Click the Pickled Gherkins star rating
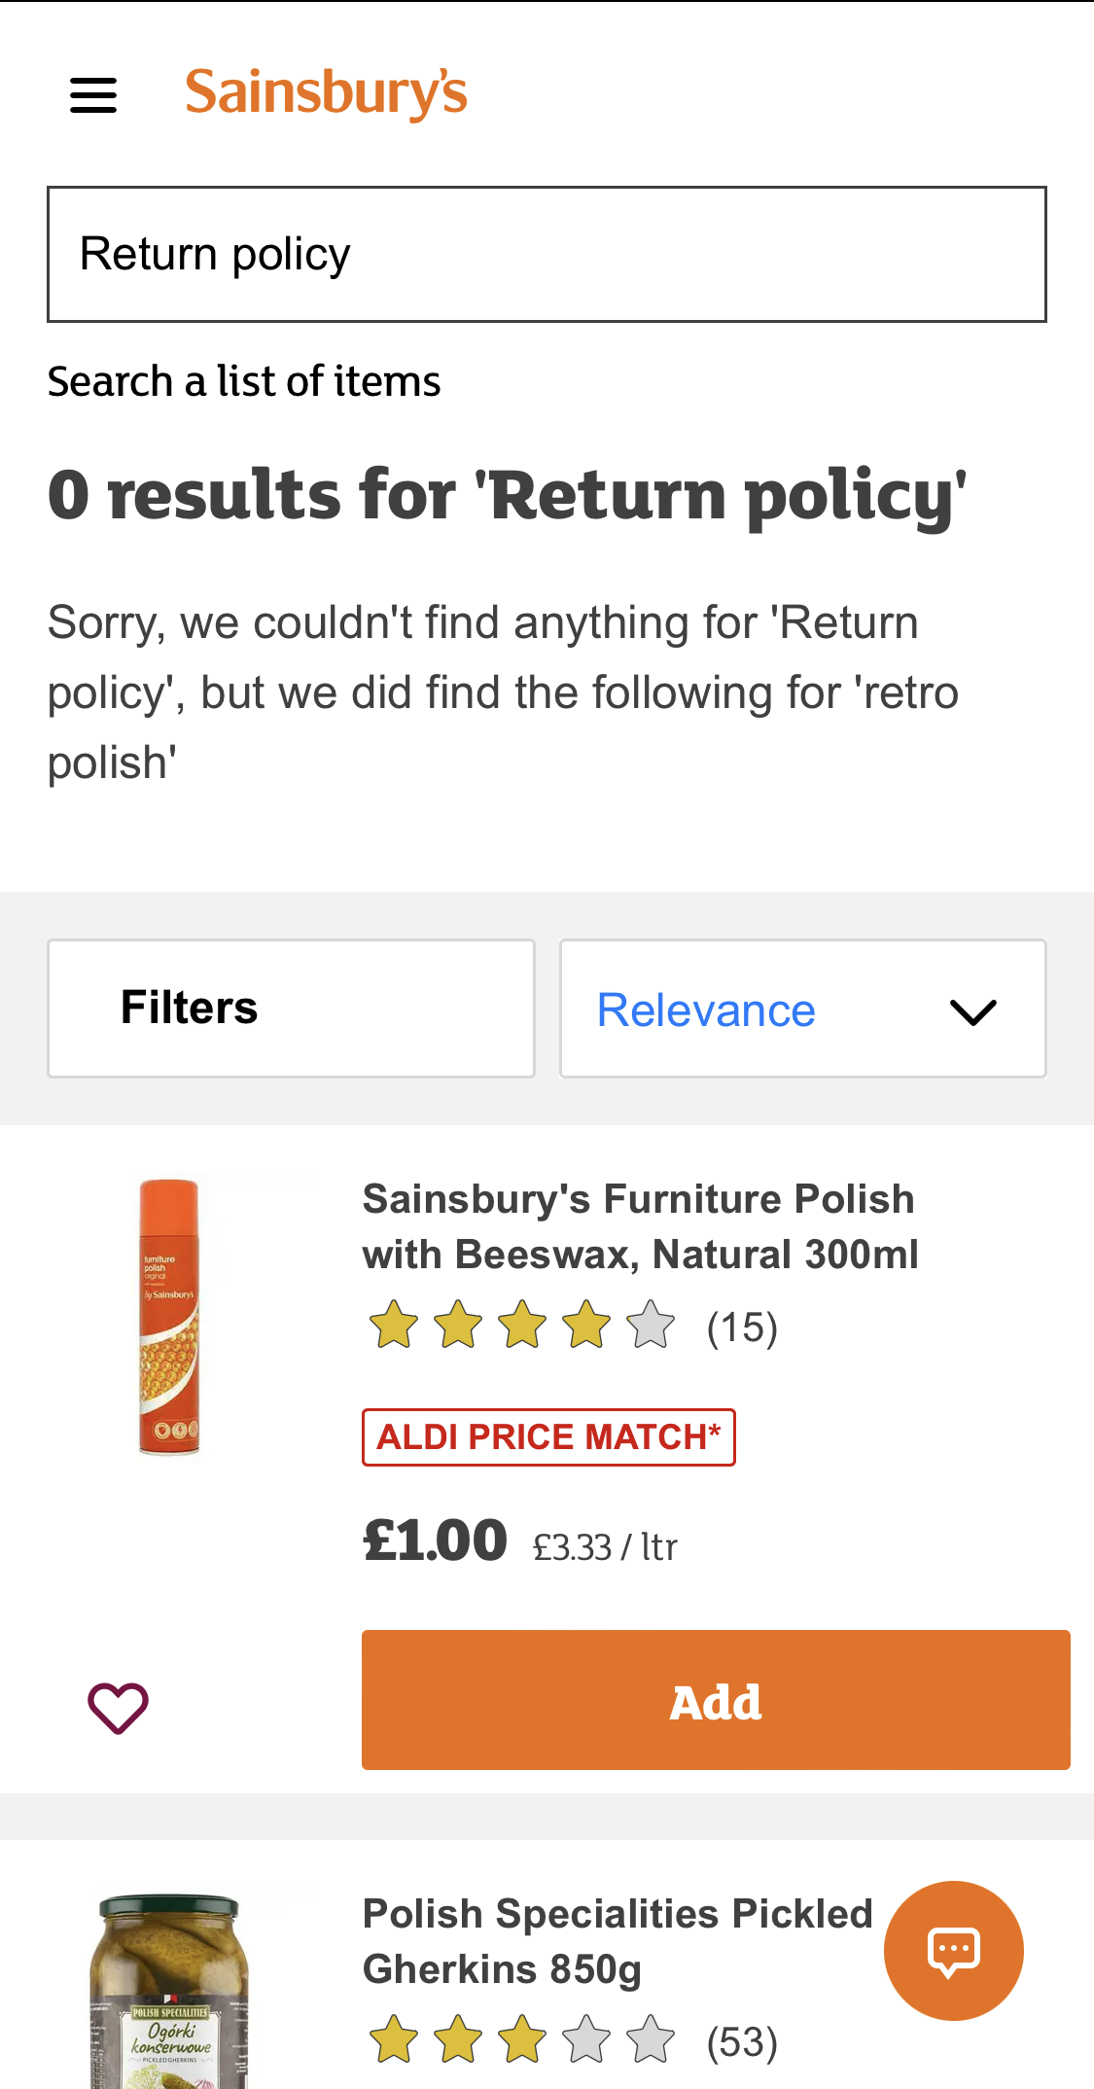 coord(521,2040)
